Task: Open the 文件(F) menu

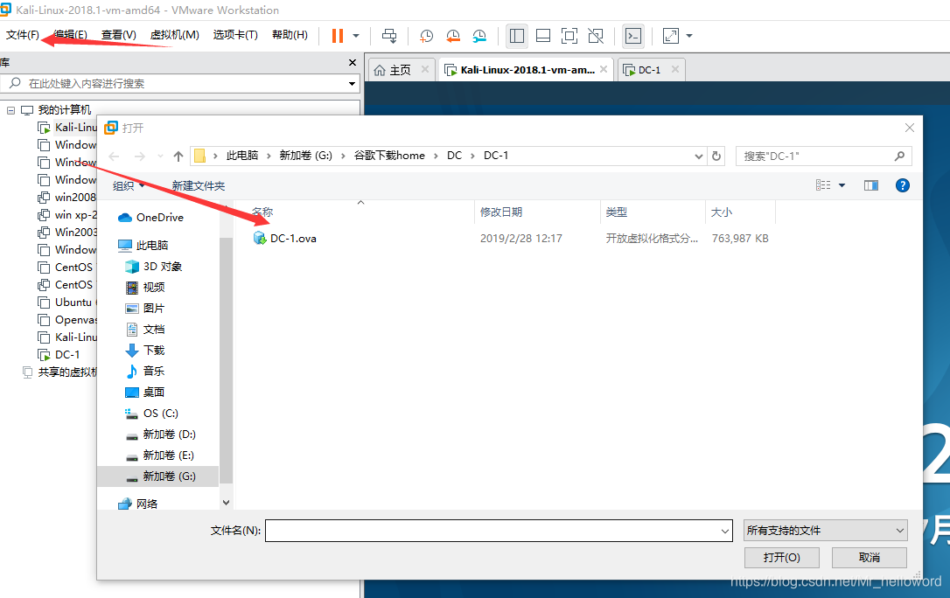Action: click(23, 34)
